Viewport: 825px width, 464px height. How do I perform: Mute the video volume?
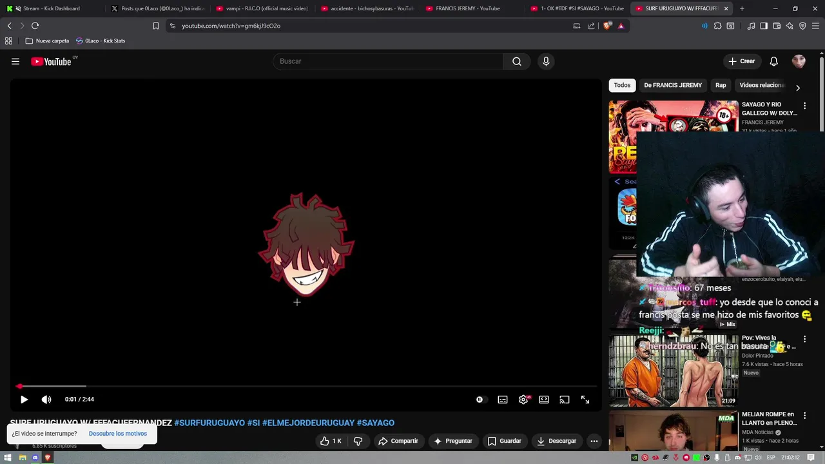coord(46,400)
